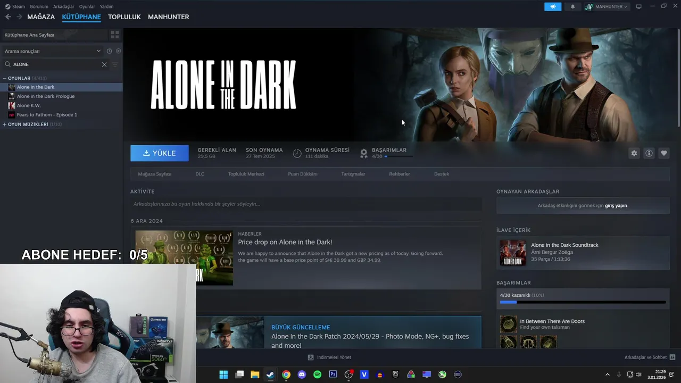The image size is (681, 383).
Task: Click the giriş yapın link
Action: tap(616, 206)
